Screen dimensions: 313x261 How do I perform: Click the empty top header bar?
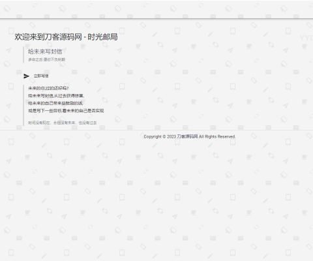point(156,9)
